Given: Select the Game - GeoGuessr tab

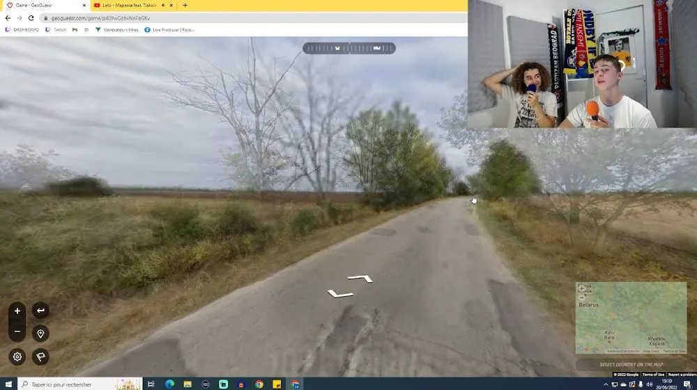Looking at the screenshot, I should pos(42,6).
